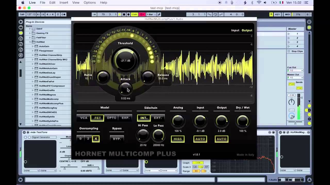Click the Attack knob

[125, 88]
